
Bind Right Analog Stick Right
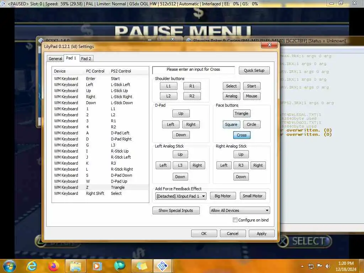[258, 165]
